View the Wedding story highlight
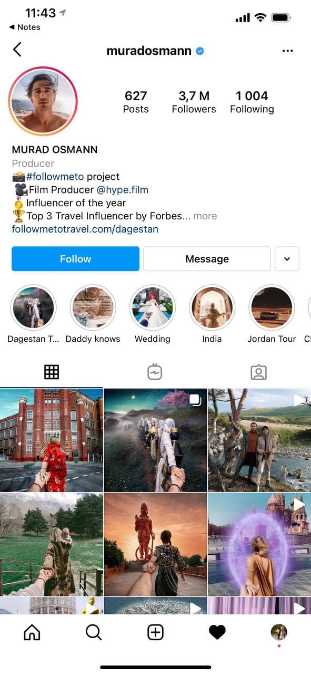The image size is (311, 675). click(x=153, y=307)
